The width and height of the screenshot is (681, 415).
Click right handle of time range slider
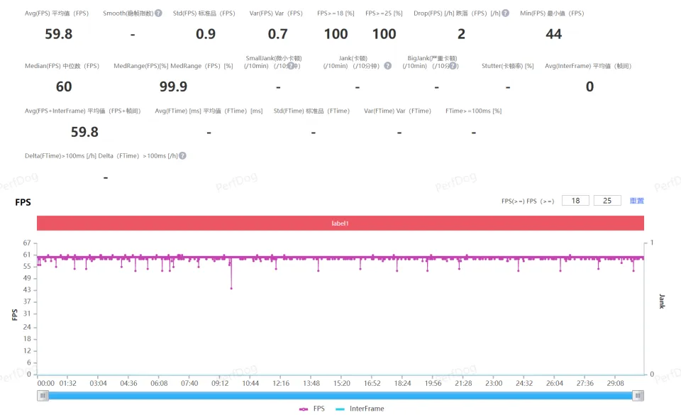click(638, 396)
